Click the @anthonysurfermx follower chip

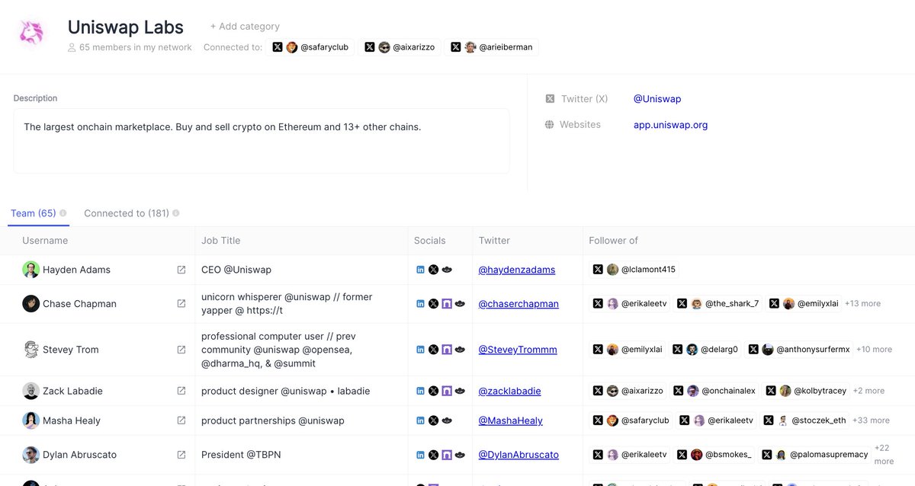tap(801, 350)
